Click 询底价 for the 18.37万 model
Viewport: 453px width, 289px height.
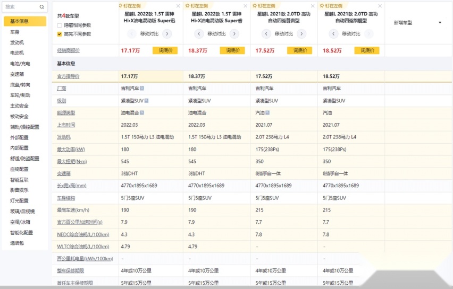pyautogui.click(x=232, y=50)
